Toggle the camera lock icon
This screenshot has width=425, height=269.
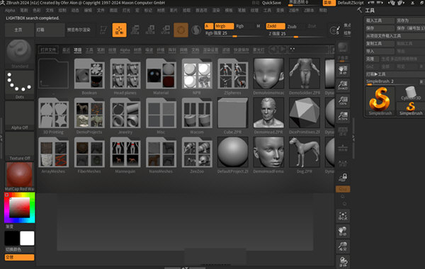click(x=343, y=178)
